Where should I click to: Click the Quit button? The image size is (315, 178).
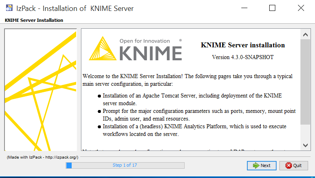[x=294, y=165]
